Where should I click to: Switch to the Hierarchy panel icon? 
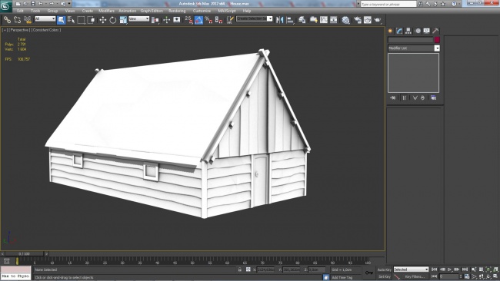(408, 31)
